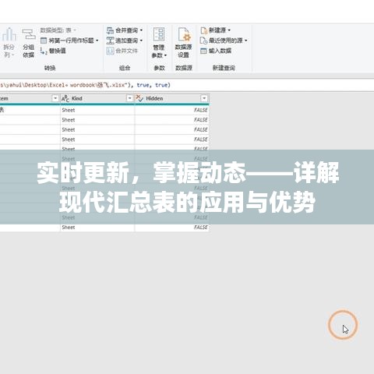Open the Kind column filter dropdown
Screen dimensions: 374x374
pyautogui.click(x=129, y=98)
